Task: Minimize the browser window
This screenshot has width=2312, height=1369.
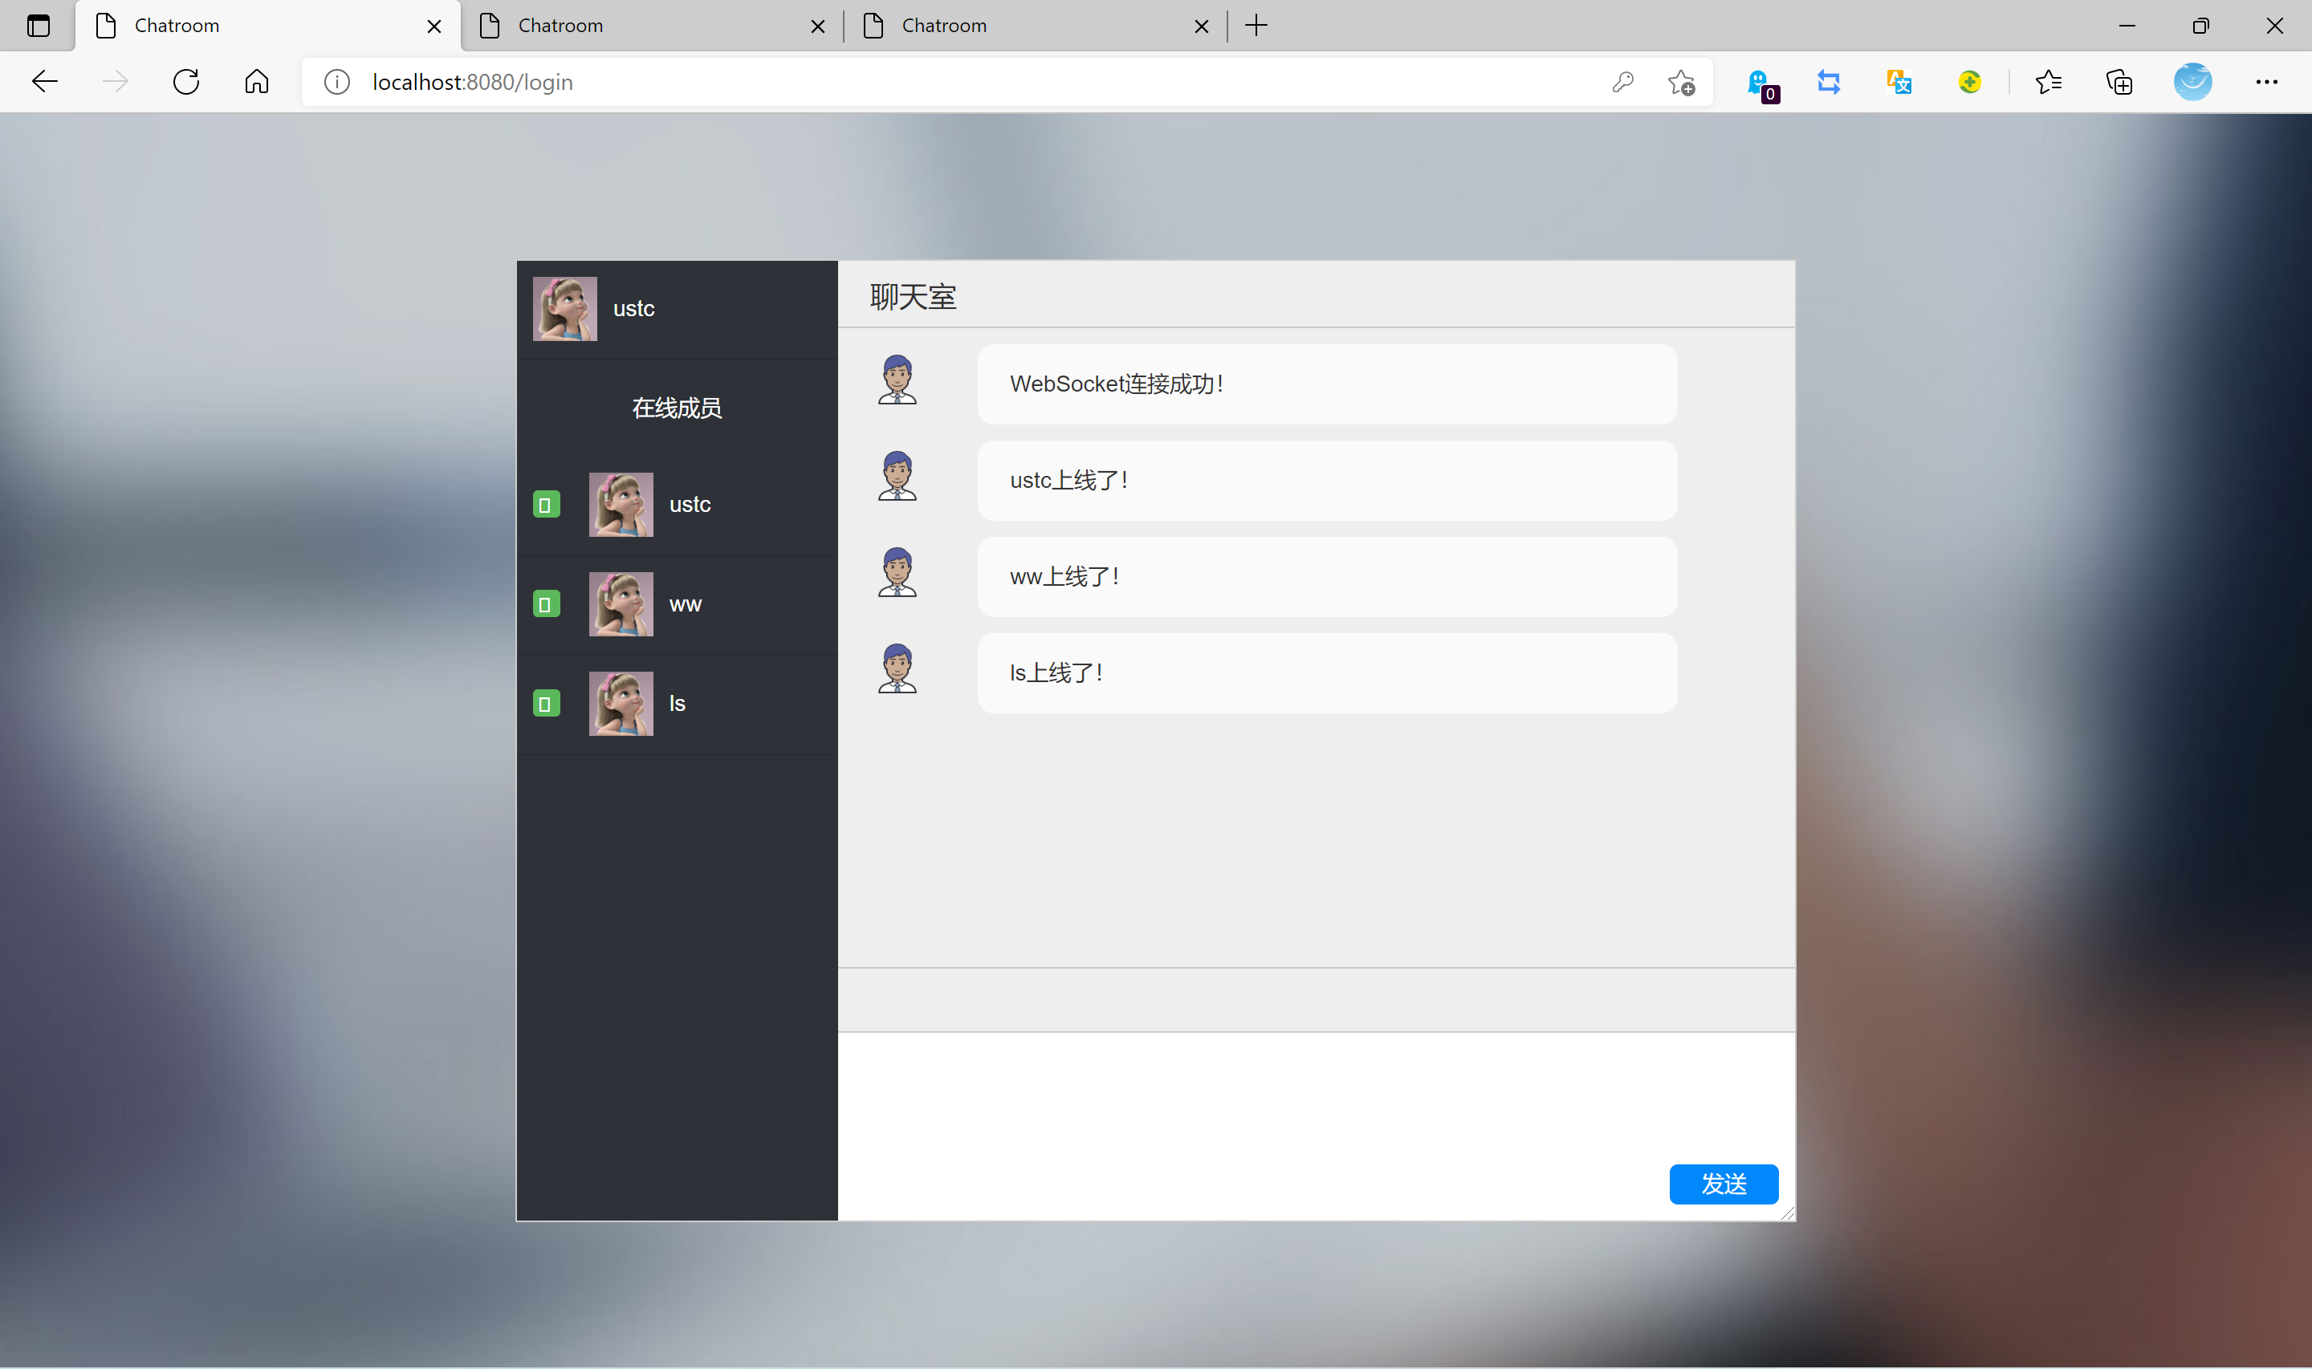Action: [2127, 26]
